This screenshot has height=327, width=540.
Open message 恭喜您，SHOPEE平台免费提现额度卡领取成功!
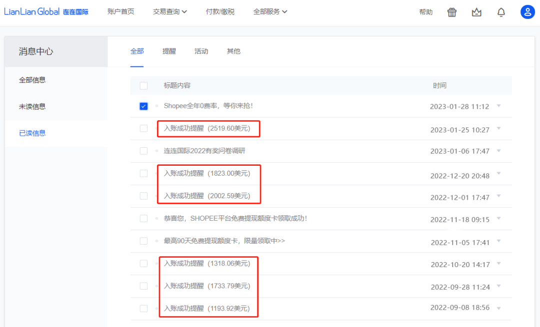[x=235, y=218]
